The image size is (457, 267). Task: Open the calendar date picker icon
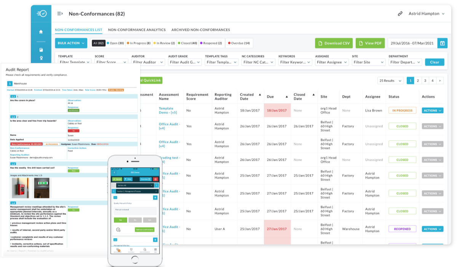pyautogui.click(x=442, y=43)
